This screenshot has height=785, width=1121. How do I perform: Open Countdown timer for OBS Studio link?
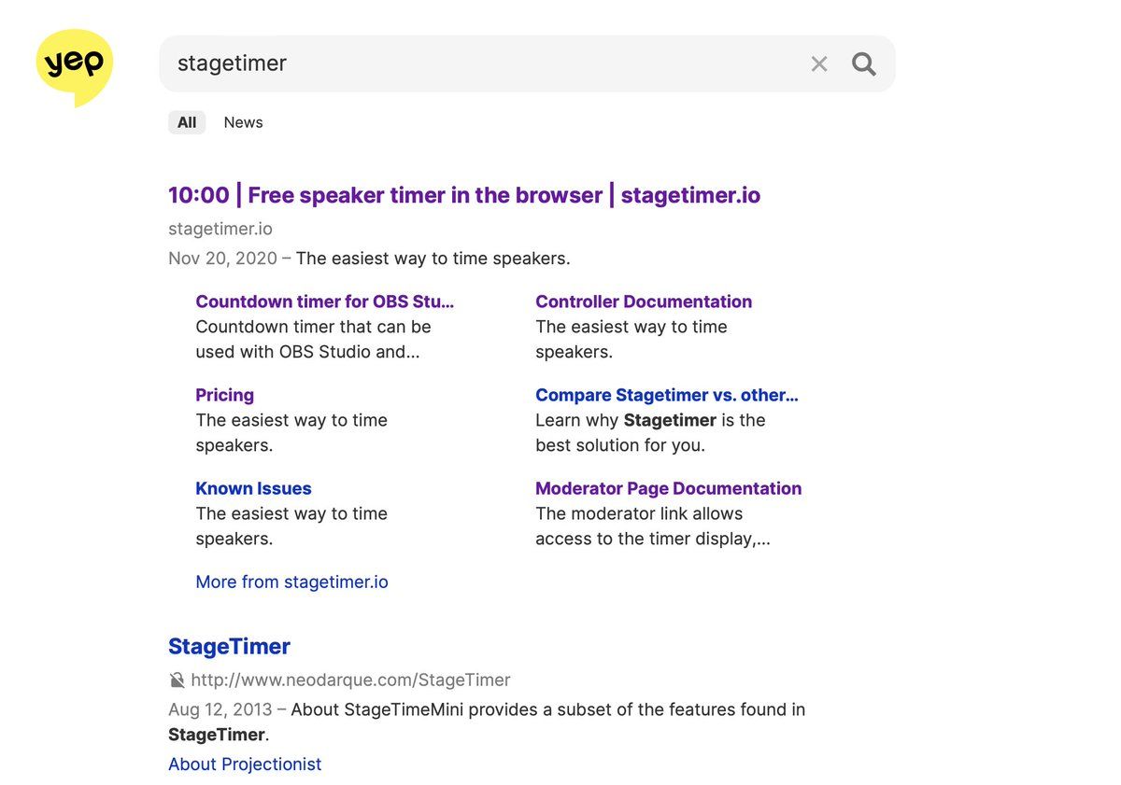[324, 301]
